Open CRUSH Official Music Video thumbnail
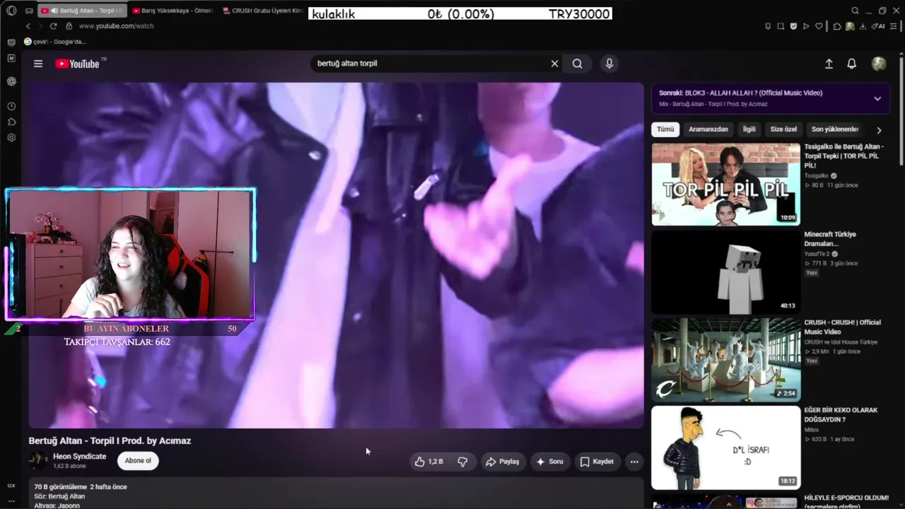This screenshot has height=509, width=905. [x=726, y=360]
